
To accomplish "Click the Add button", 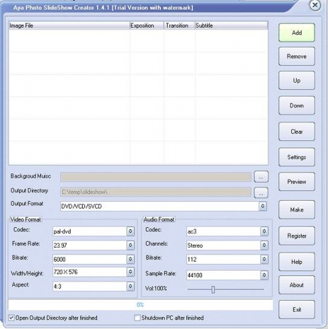I will pyautogui.click(x=297, y=33).
